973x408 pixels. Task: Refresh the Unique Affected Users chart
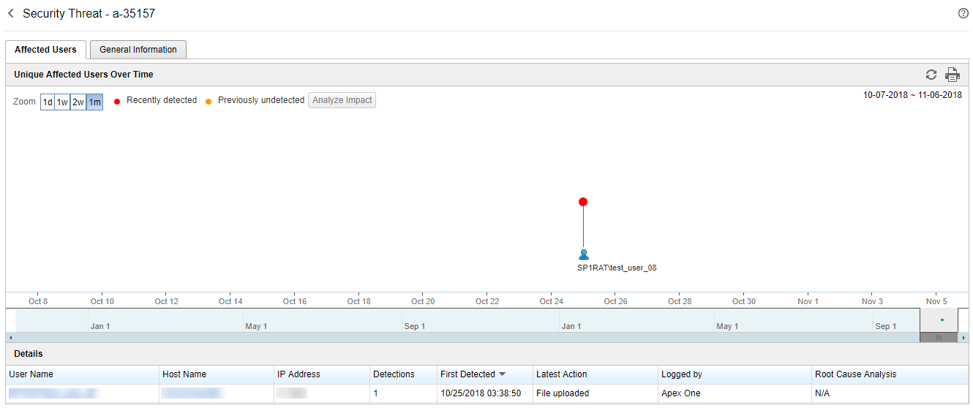931,75
